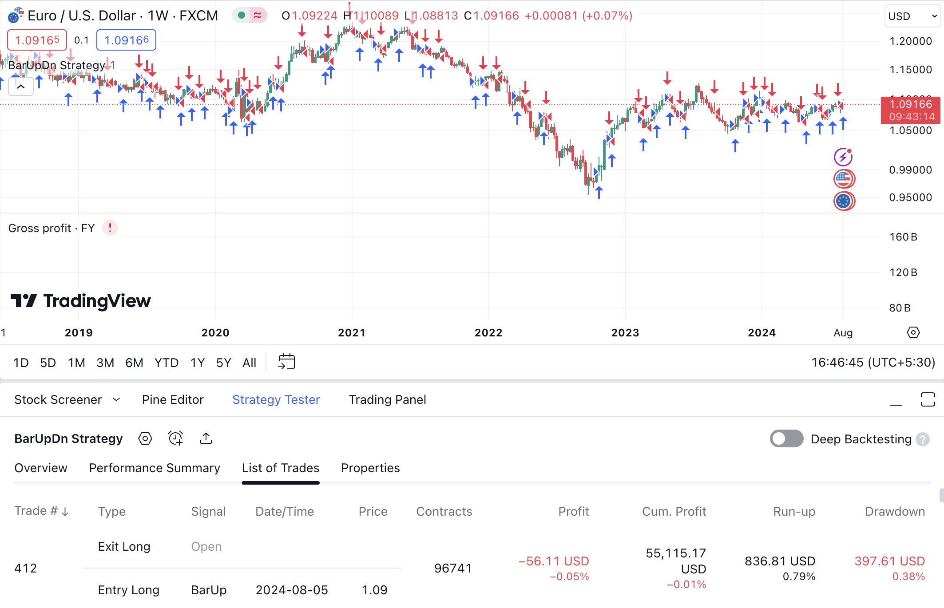944x608 pixels.
Task: Click the US flag economic event icon
Action: point(844,179)
